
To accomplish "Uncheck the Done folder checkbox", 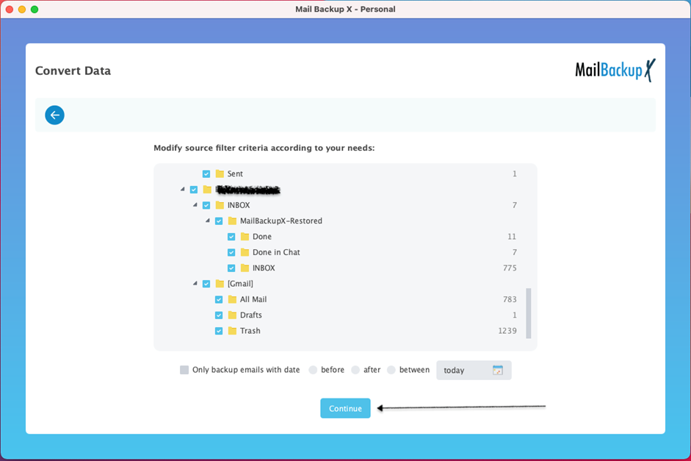I will coord(231,237).
